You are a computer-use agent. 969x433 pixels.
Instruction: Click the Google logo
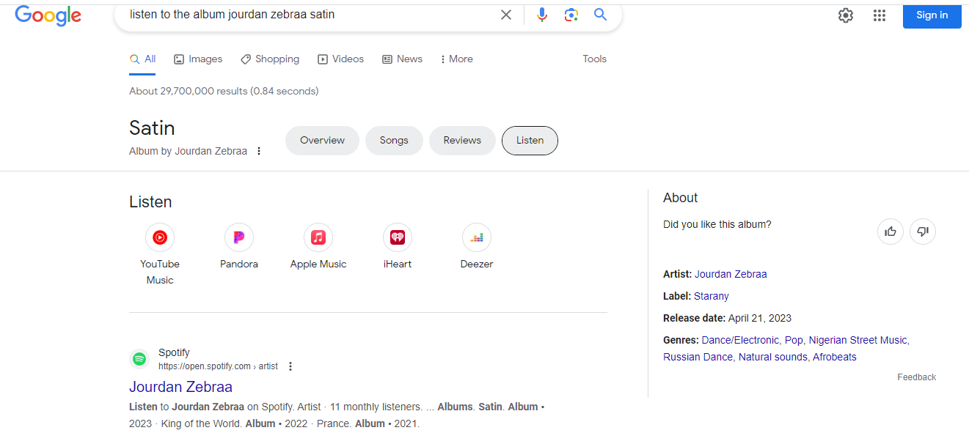[48, 15]
